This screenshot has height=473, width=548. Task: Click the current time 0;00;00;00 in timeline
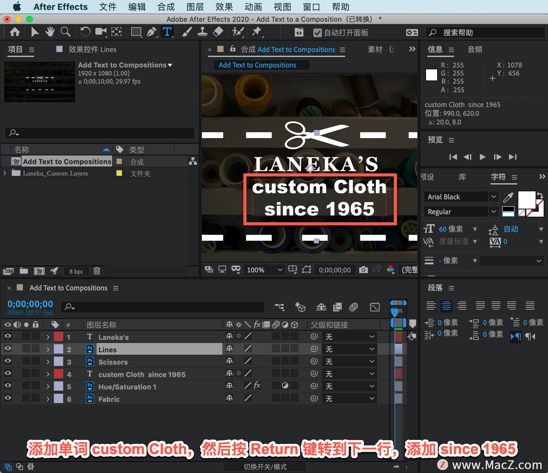coord(30,304)
